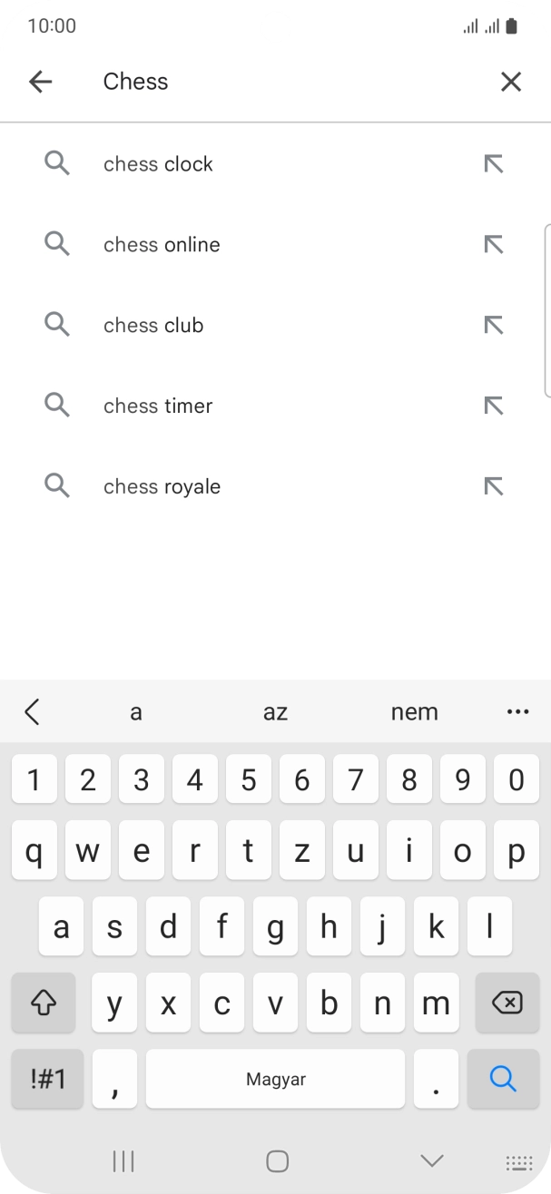Autofill the "chess clock" suggestion with the arrow
Image resolution: width=551 pixels, height=1194 pixels.
click(x=493, y=163)
